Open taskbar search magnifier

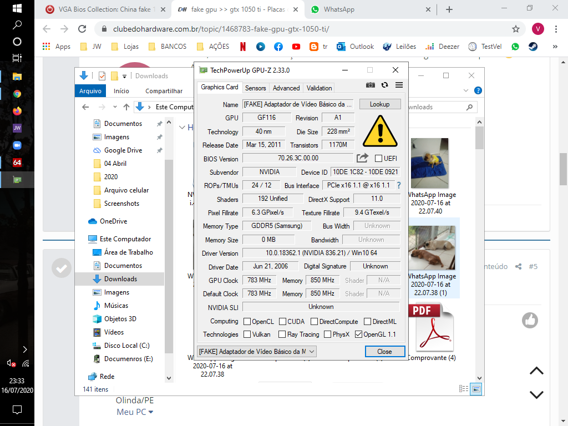[17, 24]
